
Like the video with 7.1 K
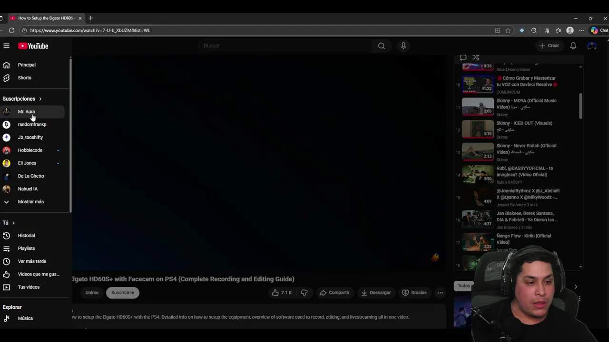pos(282,293)
